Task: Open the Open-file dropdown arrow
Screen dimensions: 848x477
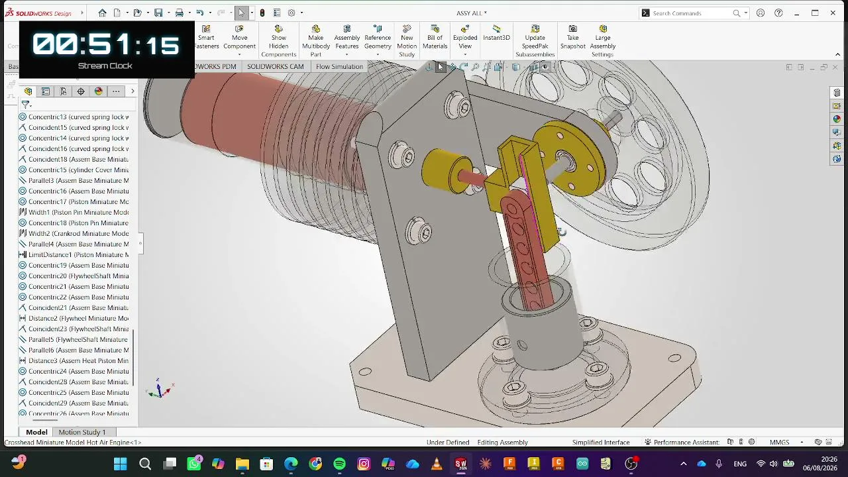Action: click(x=147, y=13)
